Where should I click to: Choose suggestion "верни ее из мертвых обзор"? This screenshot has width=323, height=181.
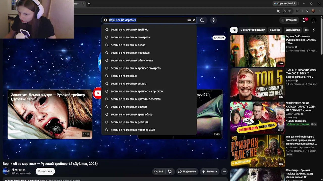click(x=149, y=45)
